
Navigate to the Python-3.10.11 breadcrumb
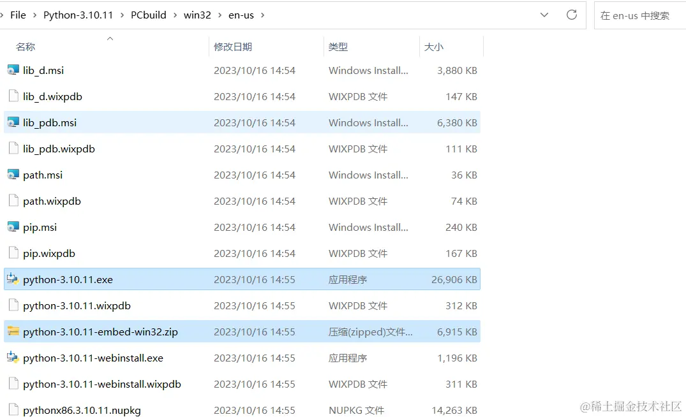(78, 15)
